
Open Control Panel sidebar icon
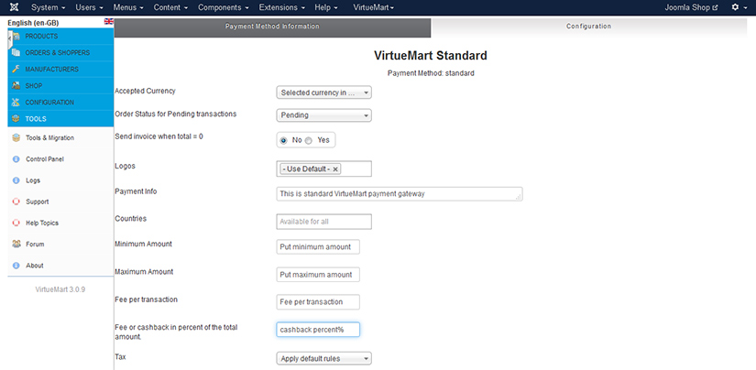16,159
